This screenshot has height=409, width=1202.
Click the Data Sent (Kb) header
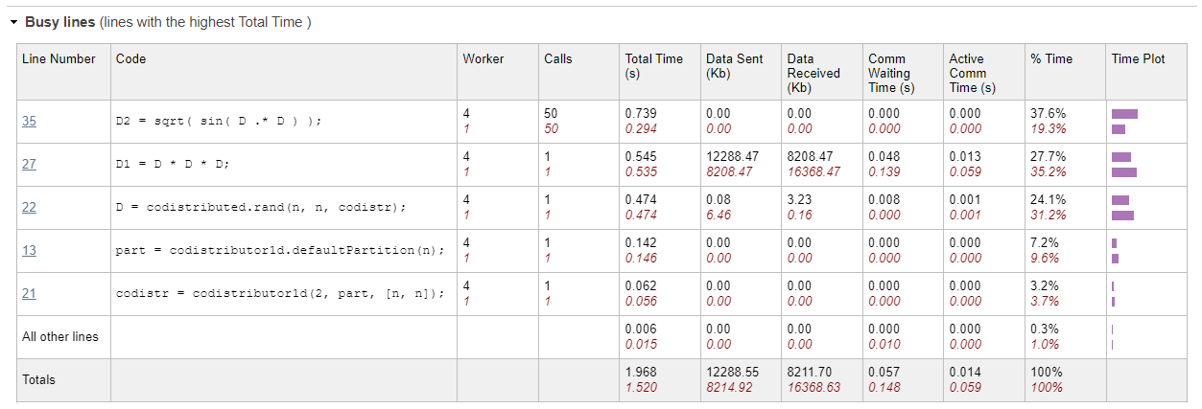(734, 66)
